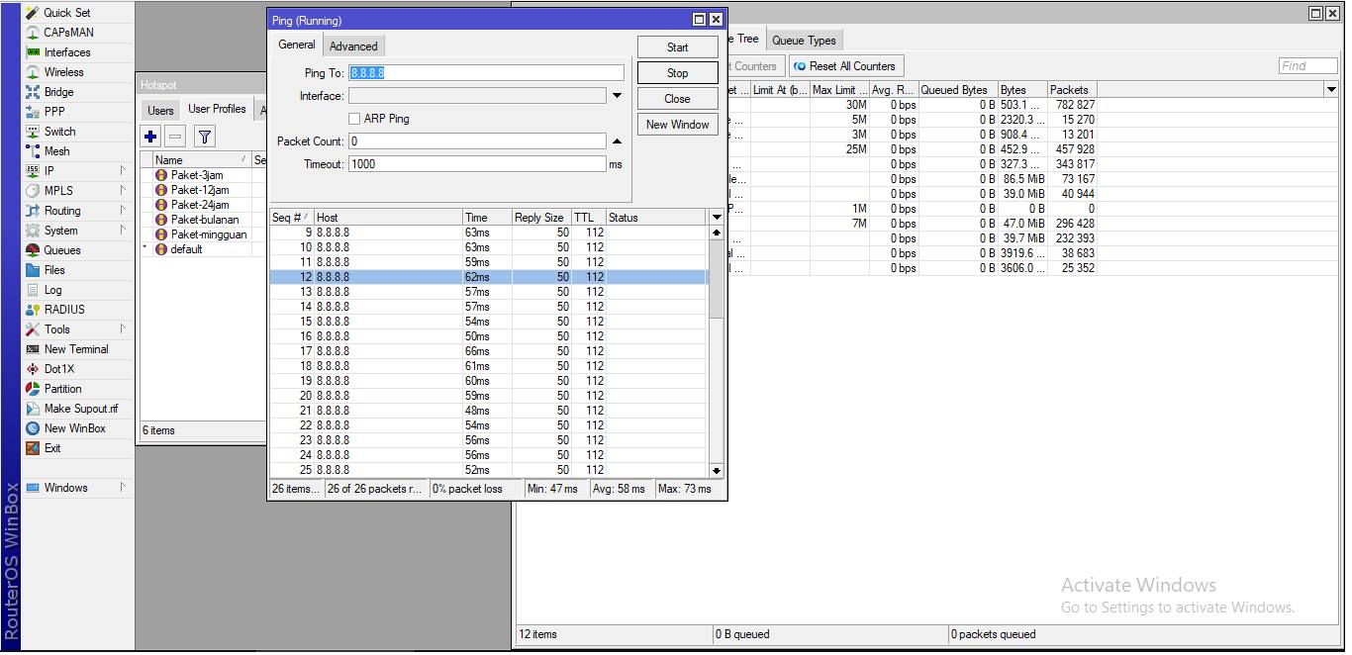Enable the ARP Ping checkbox
Screen dimensions: 1352x655
click(354, 119)
